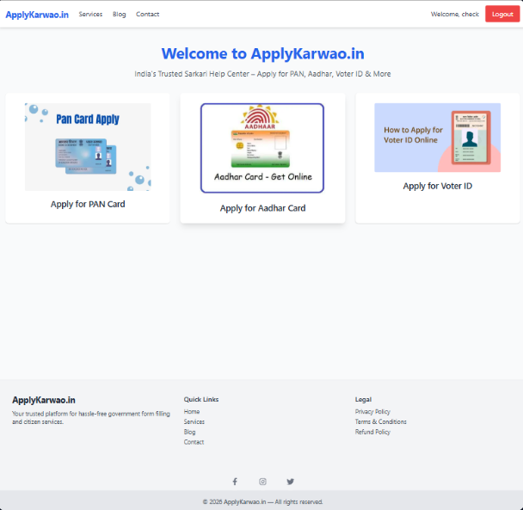Open the Instagram icon in the footer
523x510 pixels.
263,482
